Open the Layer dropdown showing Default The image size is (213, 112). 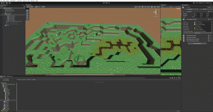[x=207, y=9]
